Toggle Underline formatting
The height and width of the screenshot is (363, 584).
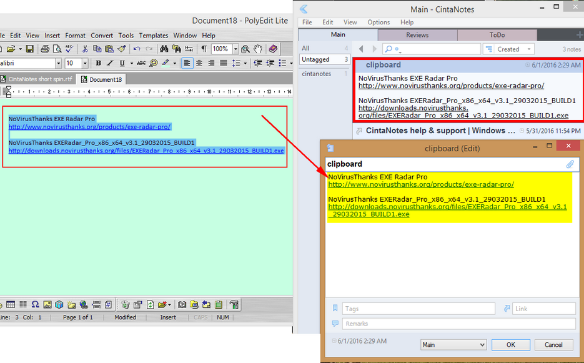coord(122,63)
